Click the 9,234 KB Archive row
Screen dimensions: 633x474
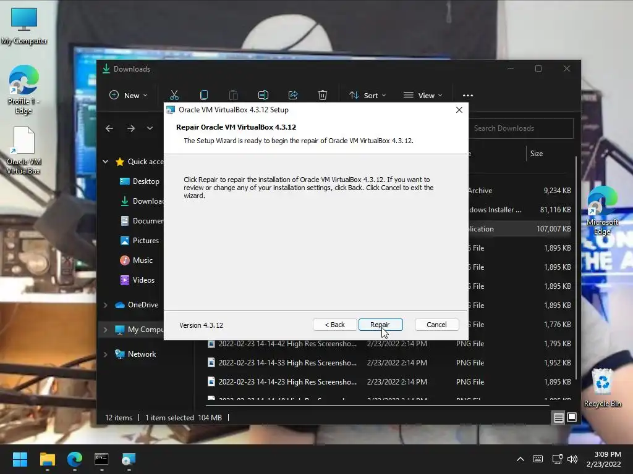pyautogui.click(x=520, y=190)
